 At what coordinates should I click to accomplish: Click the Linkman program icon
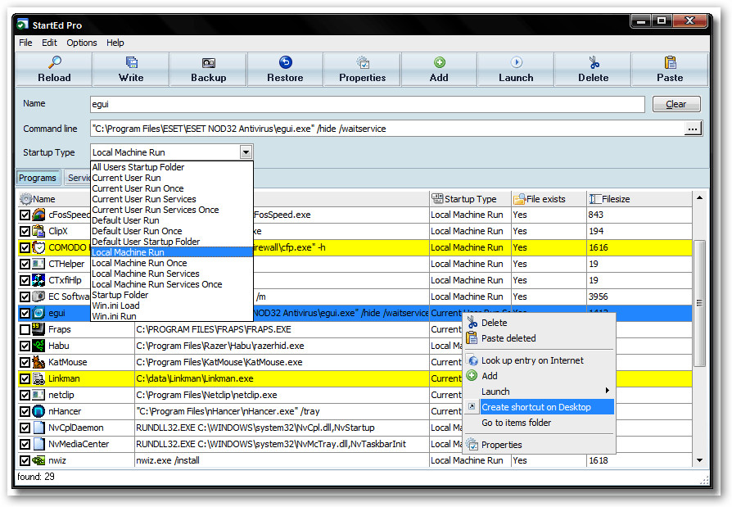click(38, 378)
